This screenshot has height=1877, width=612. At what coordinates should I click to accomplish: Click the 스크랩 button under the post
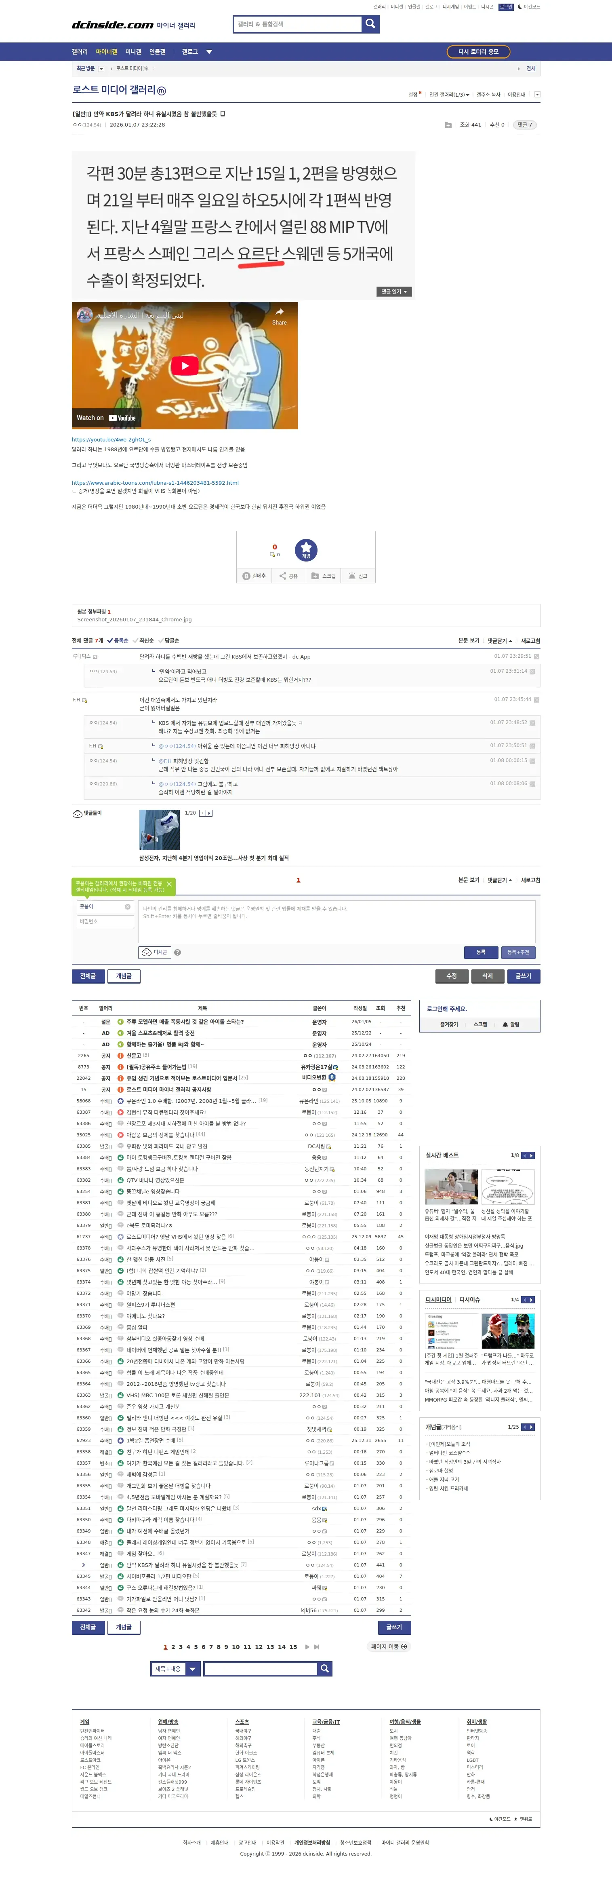[x=323, y=576]
